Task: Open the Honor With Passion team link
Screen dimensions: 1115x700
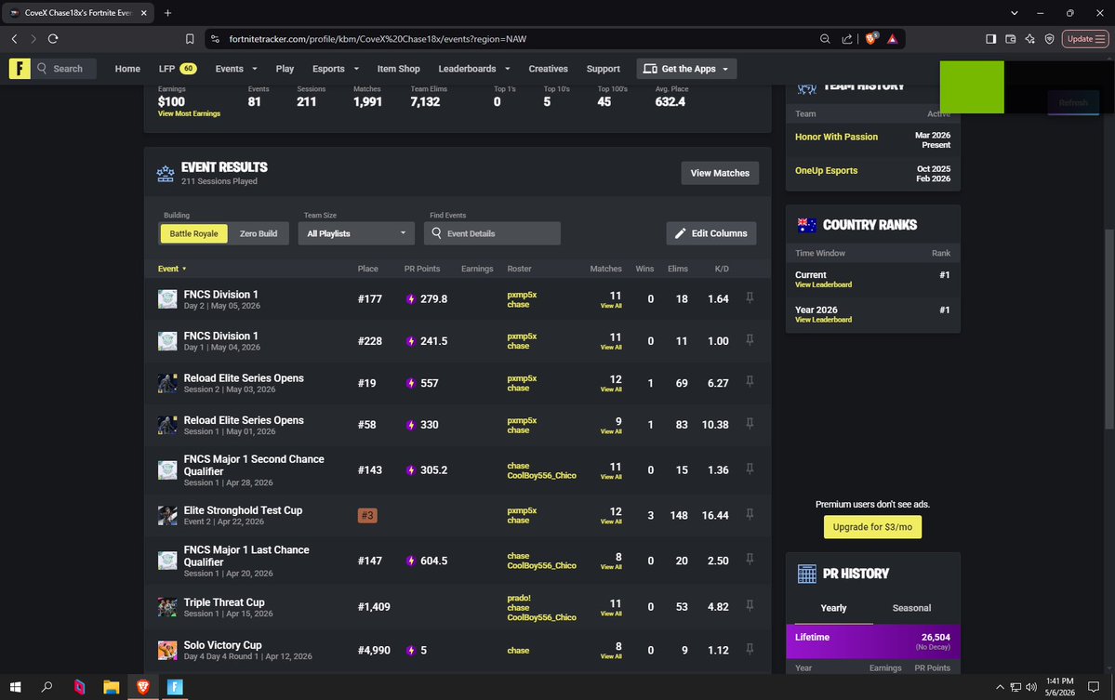Action: pos(836,137)
